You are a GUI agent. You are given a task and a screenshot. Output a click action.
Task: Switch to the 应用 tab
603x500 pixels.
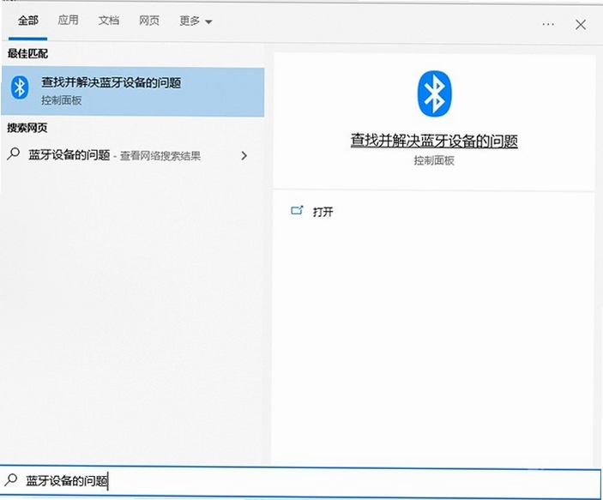coord(68,20)
